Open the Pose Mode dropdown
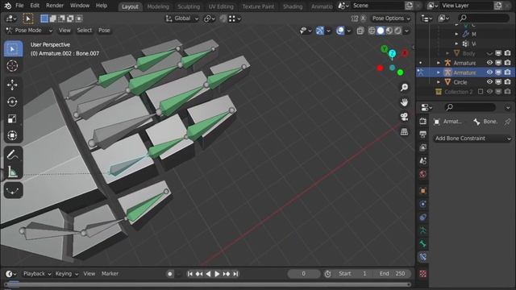Image resolution: width=516 pixels, height=290 pixels. pos(30,31)
